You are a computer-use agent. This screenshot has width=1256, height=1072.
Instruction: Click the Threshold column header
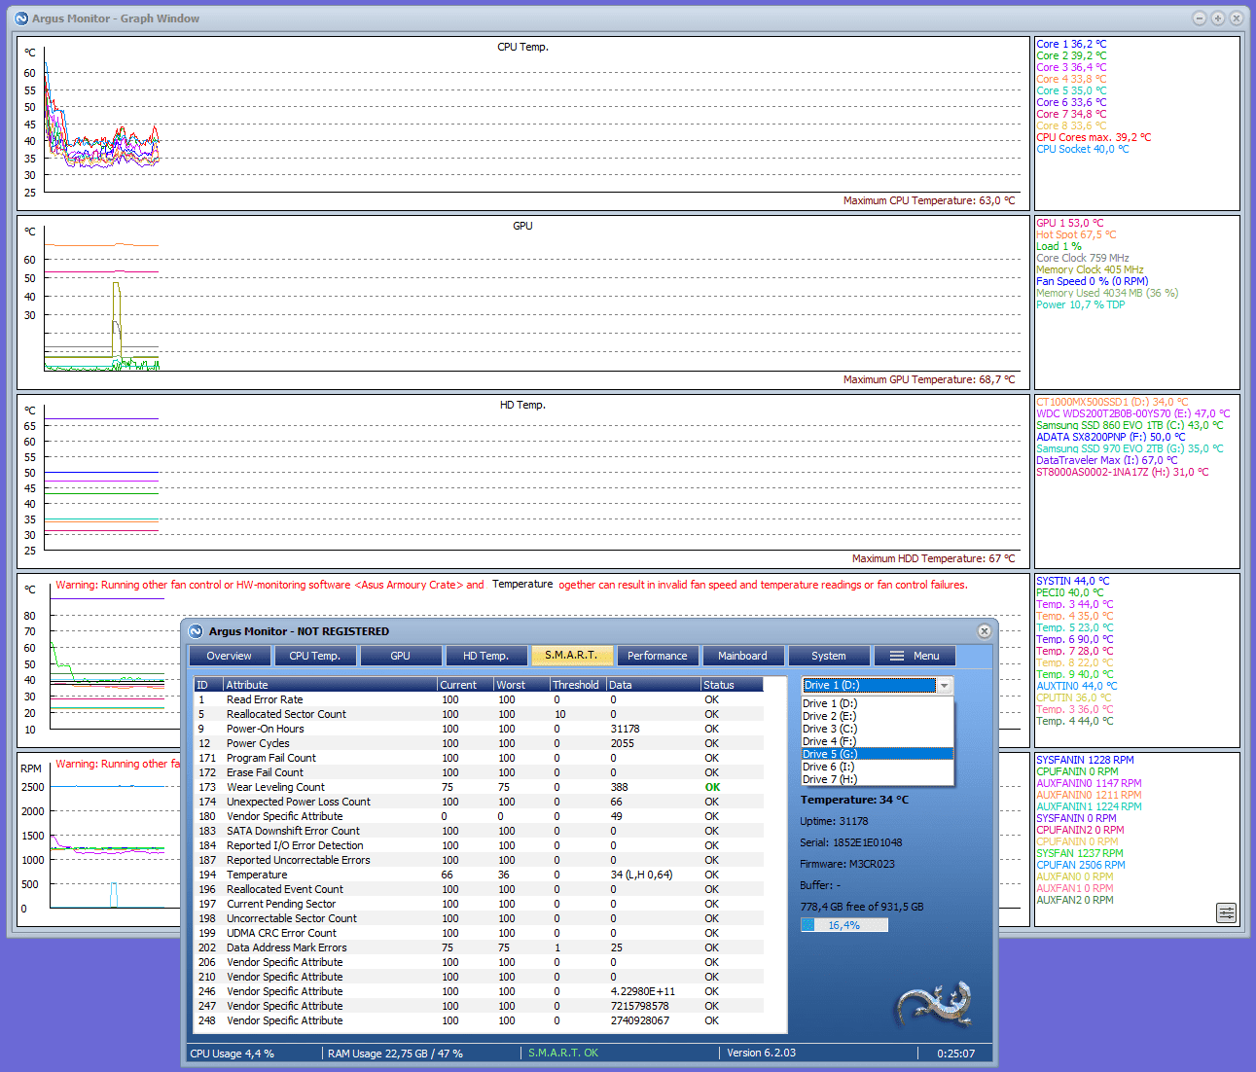(579, 685)
